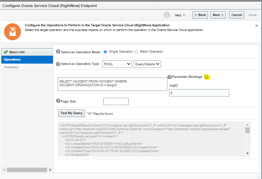262x179 pixels.
Task: Open the QueryObjects dropdown
Action: tap(147, 64)
